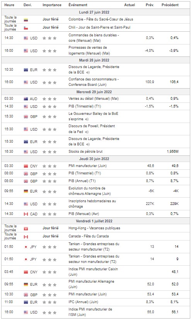Click the Japan flag for Tankan manufacturing row
Screen dimensions: 191x319
click(x=26, y=247)
